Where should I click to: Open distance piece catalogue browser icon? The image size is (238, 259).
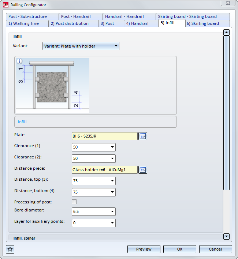[143, 170]
